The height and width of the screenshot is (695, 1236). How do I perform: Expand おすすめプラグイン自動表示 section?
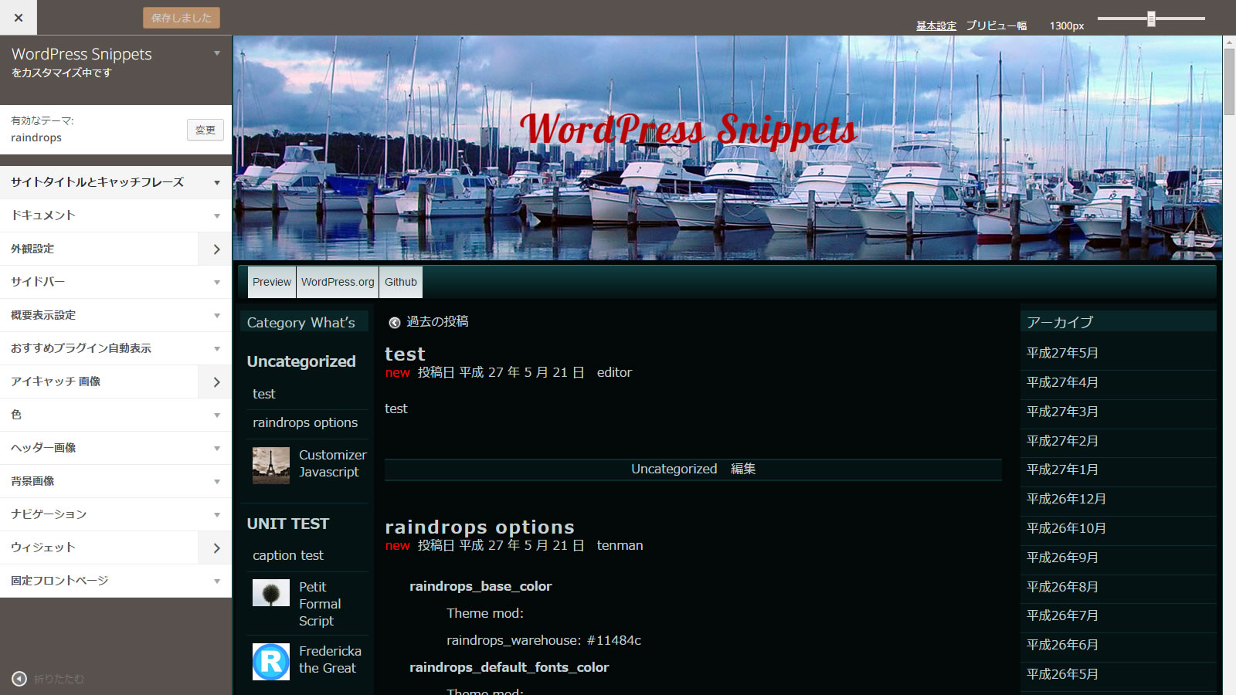tap(116, 348)
